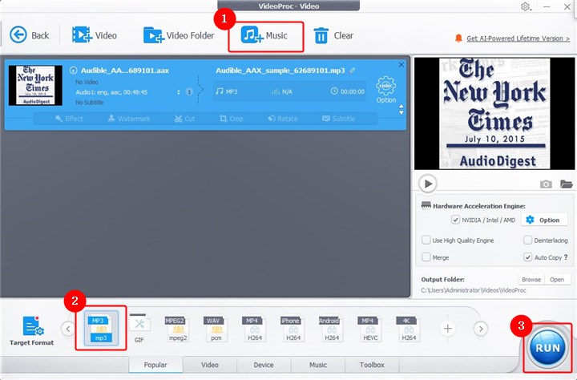Clear the file list

pos(333,35)
